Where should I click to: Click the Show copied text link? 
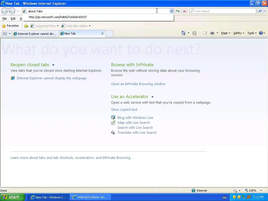click(x=124, y=110)
